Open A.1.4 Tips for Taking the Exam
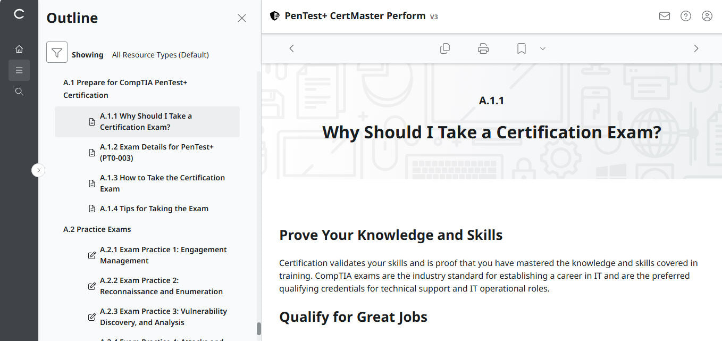Image resolution: width=722 pixels, height=341 pixels. click(x=154, y=208)
